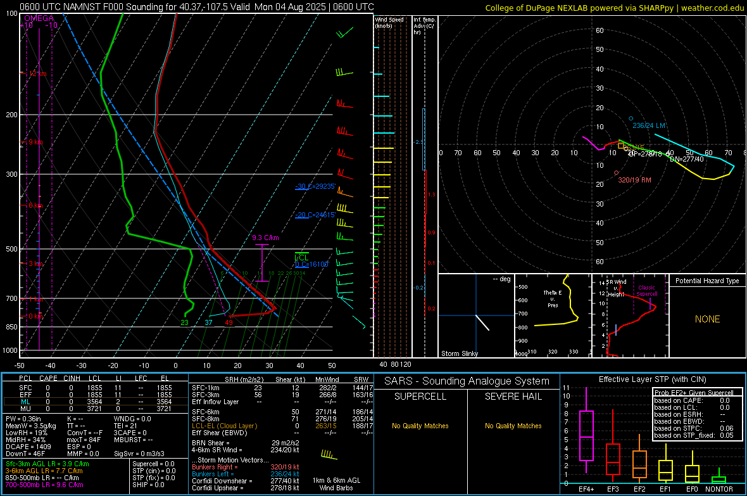This screenshot has width=747, height=496.
Task: Click the SFC parcel row label
Action: click(25, 388)
